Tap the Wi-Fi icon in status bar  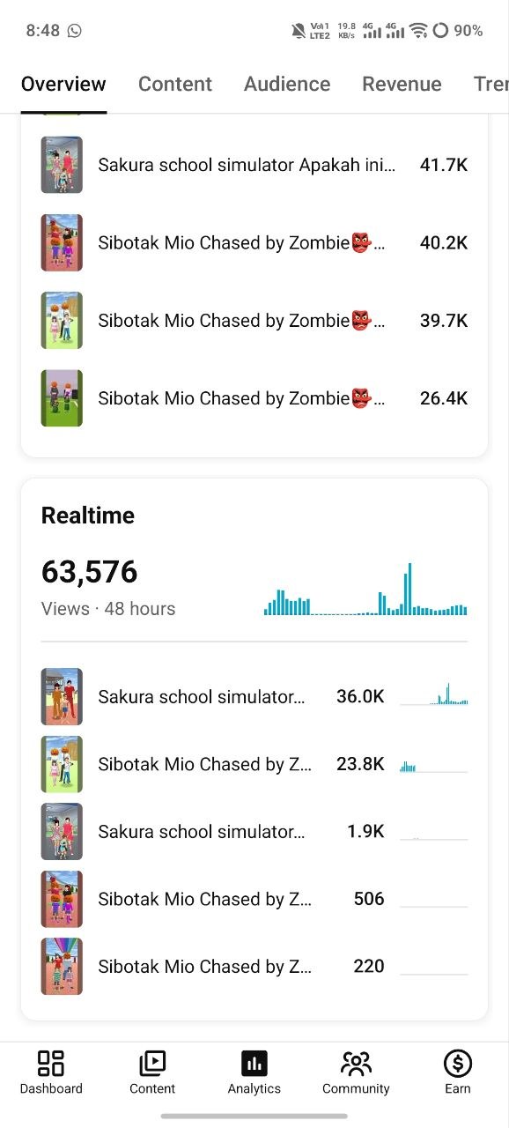(418, 31)
